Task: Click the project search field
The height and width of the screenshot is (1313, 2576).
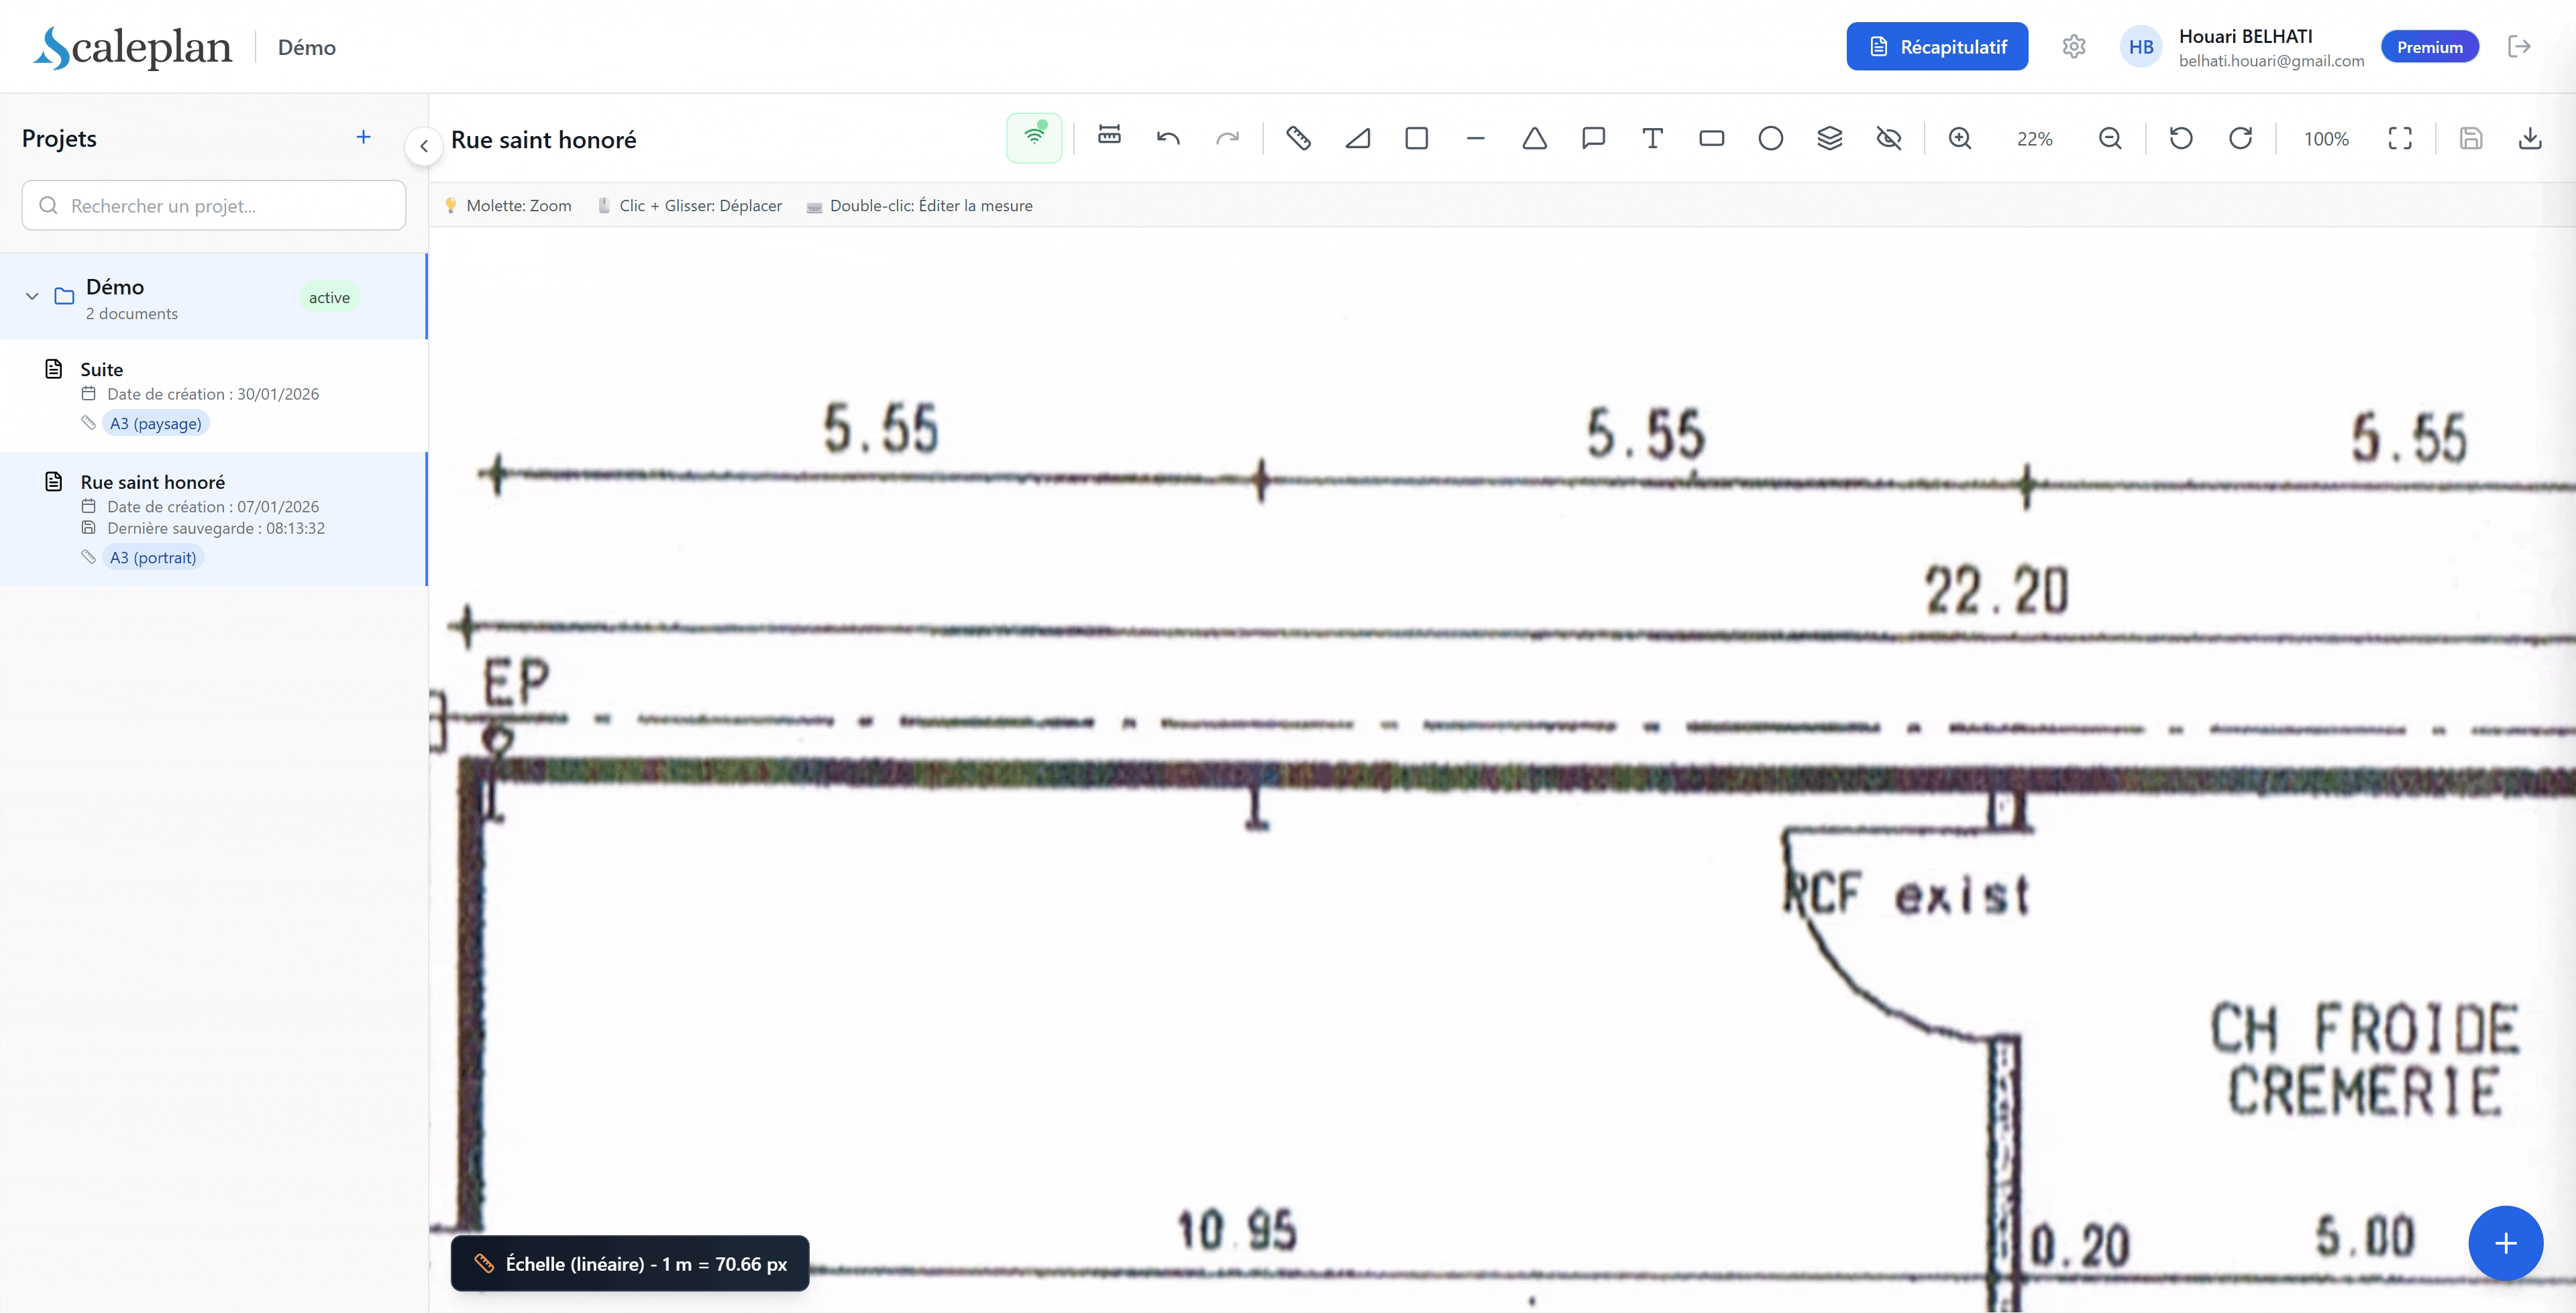Action: (214, 205)
